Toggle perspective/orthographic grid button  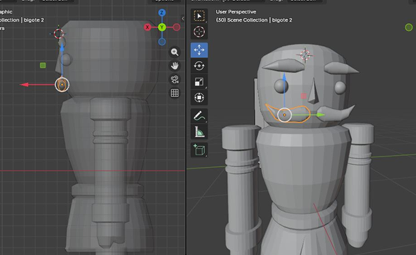(175, 93)
